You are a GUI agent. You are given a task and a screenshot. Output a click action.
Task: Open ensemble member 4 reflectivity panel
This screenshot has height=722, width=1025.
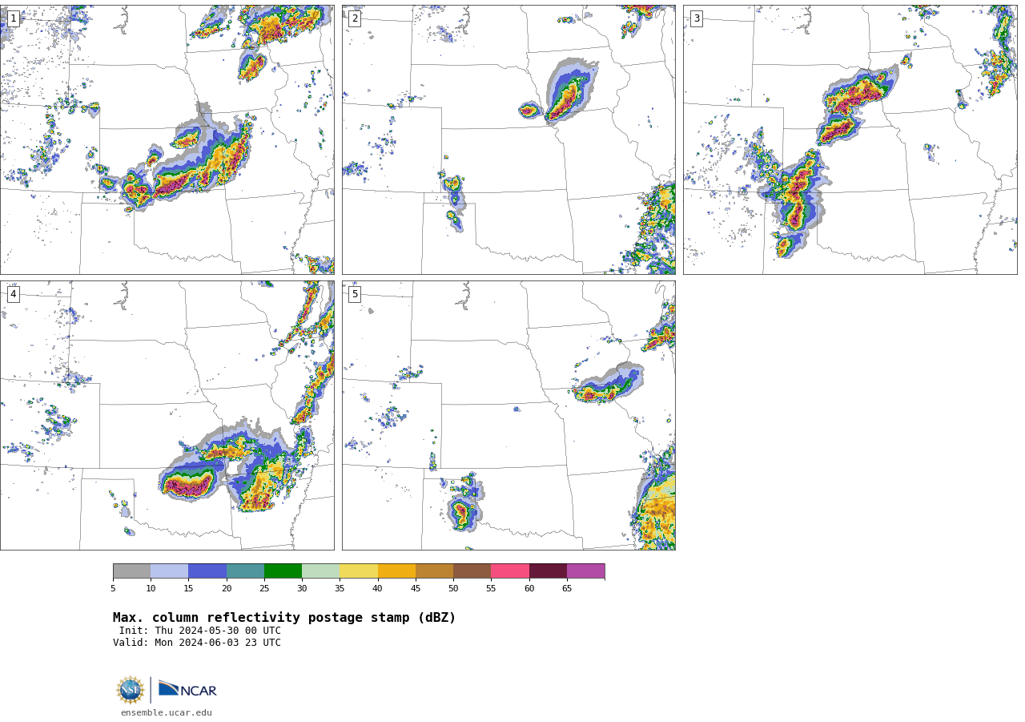(167, 415)
